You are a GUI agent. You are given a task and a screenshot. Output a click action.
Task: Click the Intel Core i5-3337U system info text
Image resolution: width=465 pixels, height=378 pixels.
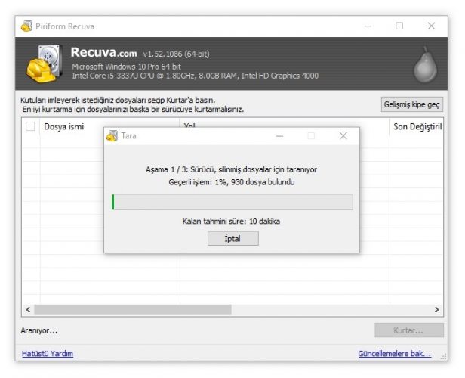click(195, 76)
